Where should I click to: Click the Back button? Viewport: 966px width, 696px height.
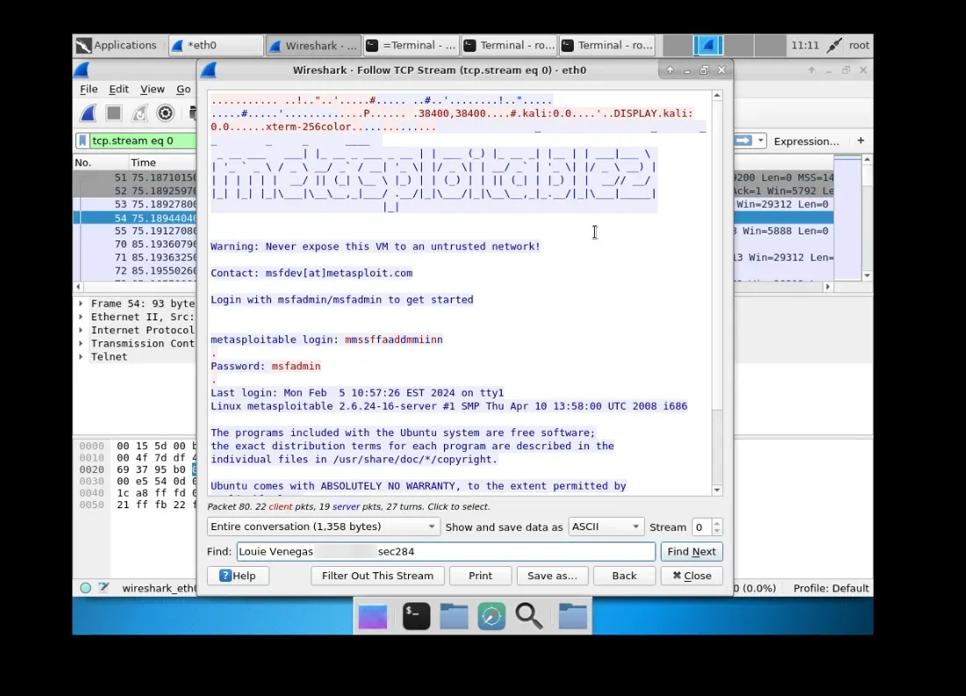pos(624,576)
